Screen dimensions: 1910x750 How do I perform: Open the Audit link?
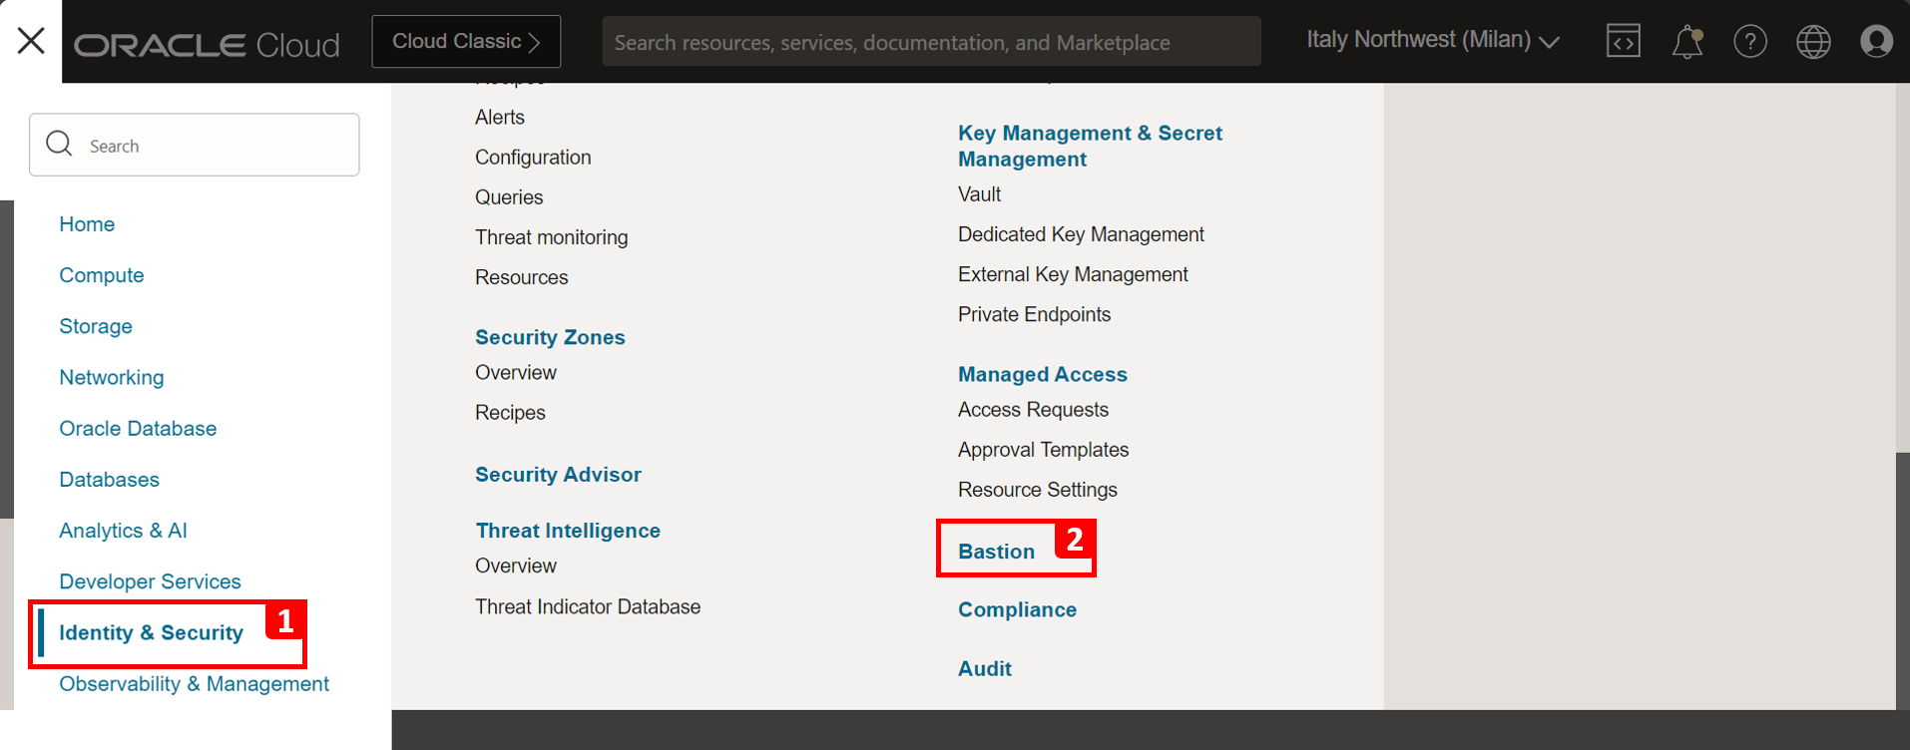tap(985, 668)
